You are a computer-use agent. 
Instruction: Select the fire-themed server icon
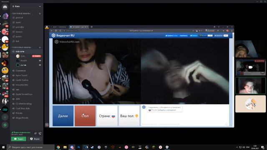pos(5,62)
